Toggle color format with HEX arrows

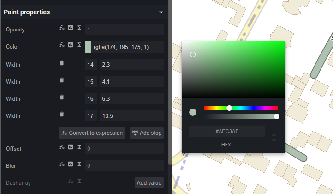pyautogui.click(x=274, y=138)
